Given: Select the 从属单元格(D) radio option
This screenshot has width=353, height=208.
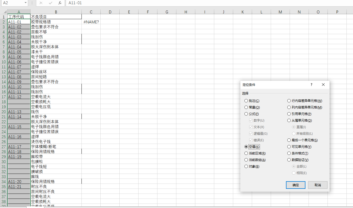Looking at the screenshot, I should pos(300,121).
